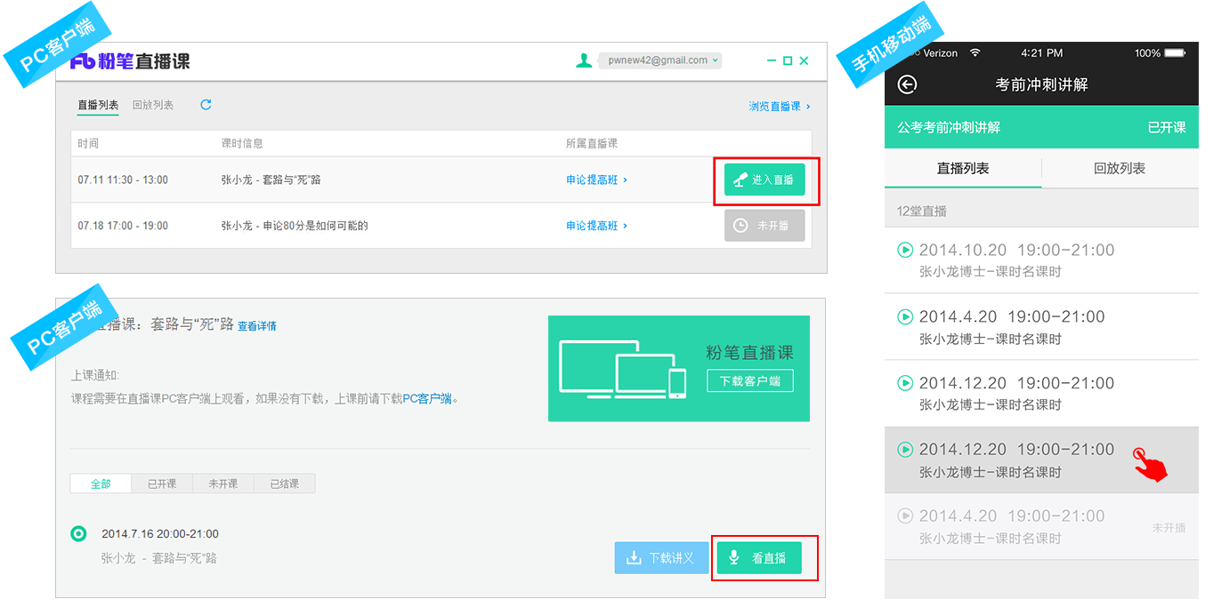Click the play icon for greyed 2014.4.20 lesson

tap(905, 516)
